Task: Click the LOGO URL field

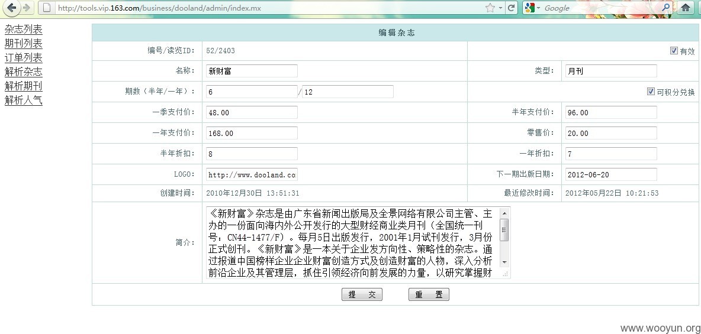Action: [252, 174]
